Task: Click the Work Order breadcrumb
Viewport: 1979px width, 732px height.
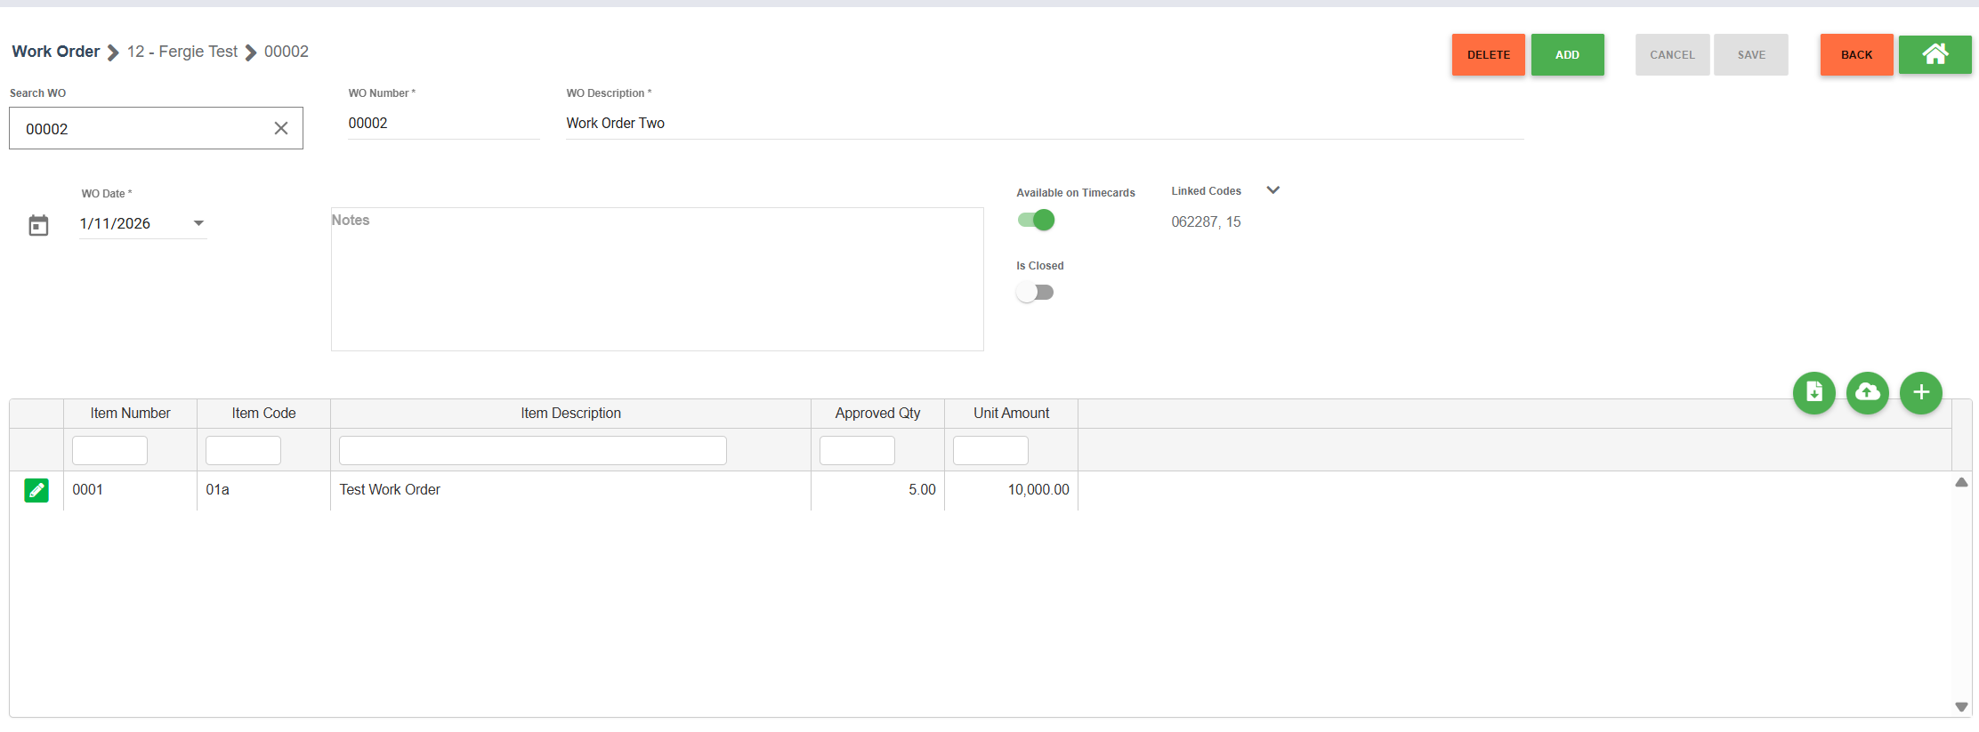Action: (56, 52)
